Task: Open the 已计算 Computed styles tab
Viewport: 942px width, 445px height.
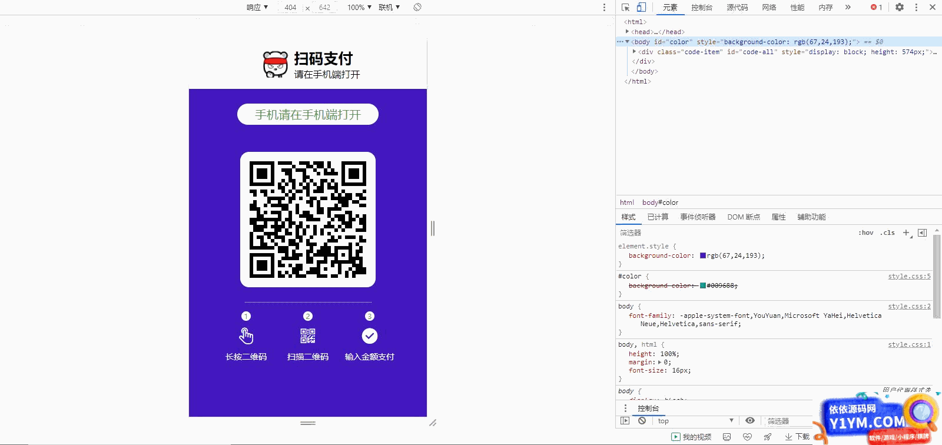Action: coord(658,217)
